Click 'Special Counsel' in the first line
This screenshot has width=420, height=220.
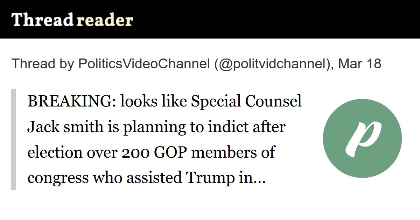tap(246, 102)
